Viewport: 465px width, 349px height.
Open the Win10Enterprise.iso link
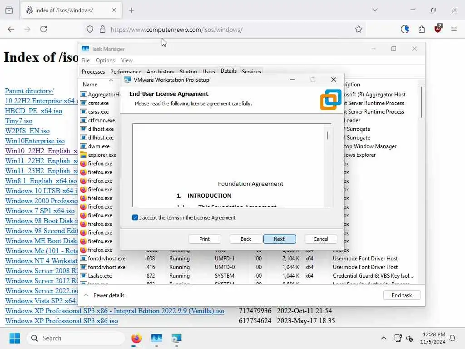tap(35, 141)
